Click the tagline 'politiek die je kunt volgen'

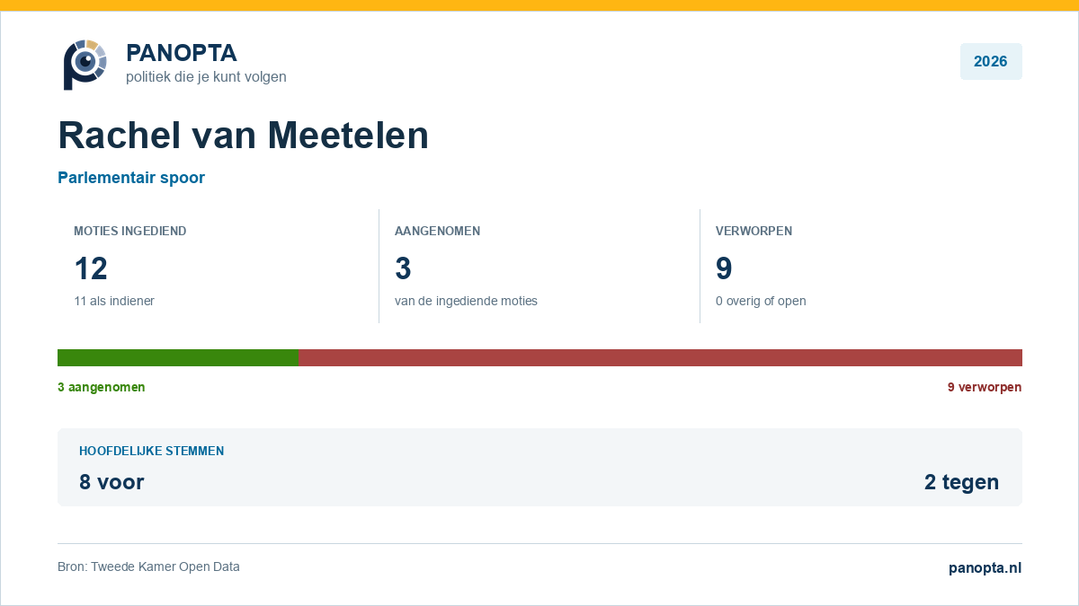[206, 77]
